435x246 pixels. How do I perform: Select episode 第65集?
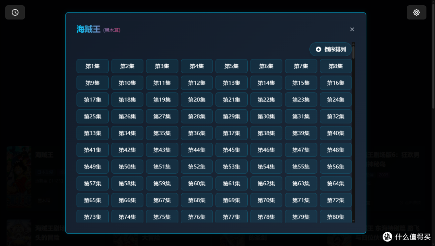tap(93, 200)
